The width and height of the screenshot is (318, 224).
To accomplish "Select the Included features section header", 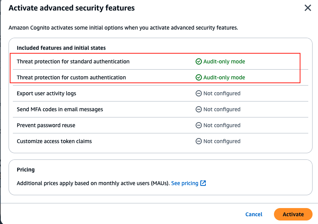I will (x=61, y=48).
